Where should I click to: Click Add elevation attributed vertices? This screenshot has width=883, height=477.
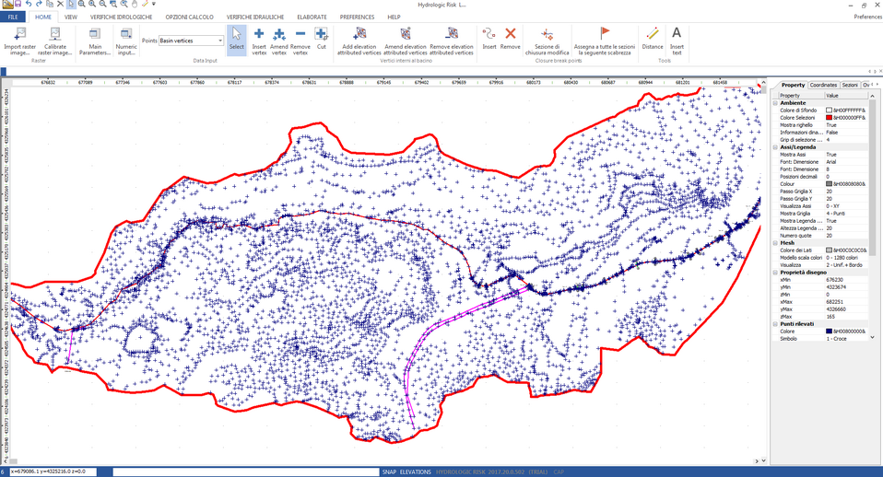tap(359, 41)
